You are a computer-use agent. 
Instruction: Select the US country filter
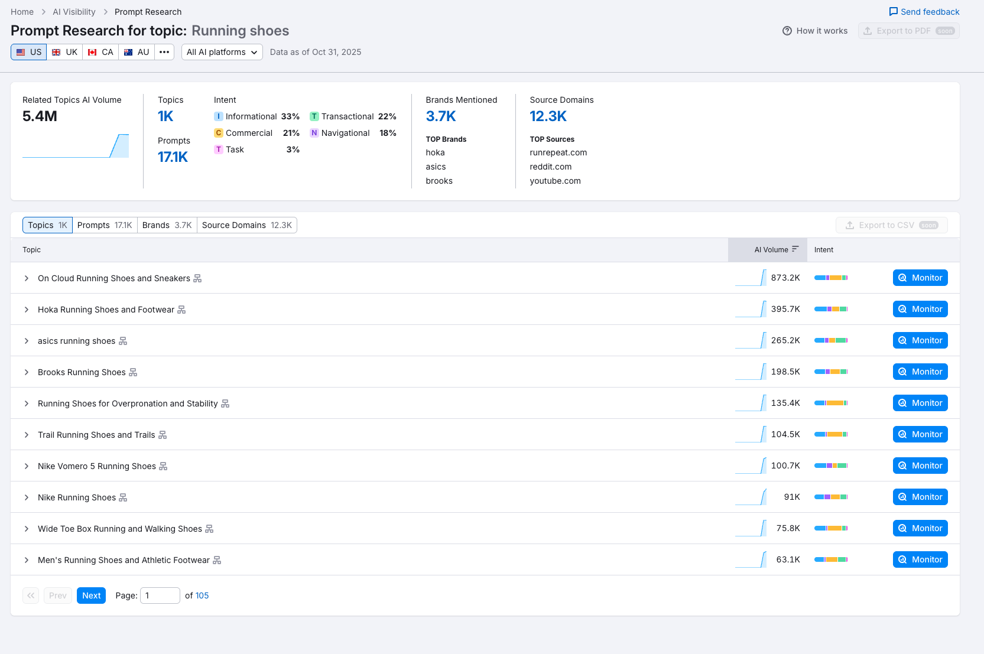click(29, 52)
